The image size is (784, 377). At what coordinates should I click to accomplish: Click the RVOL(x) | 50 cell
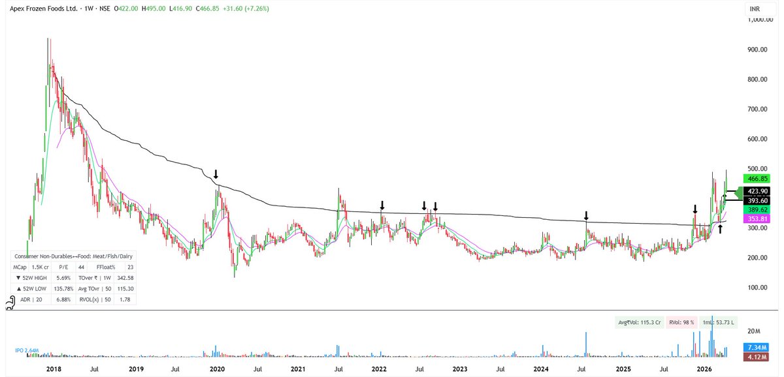(x=95, y=299)
